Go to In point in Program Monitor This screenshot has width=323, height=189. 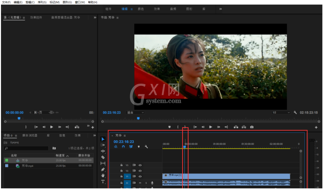pos(195,127)
